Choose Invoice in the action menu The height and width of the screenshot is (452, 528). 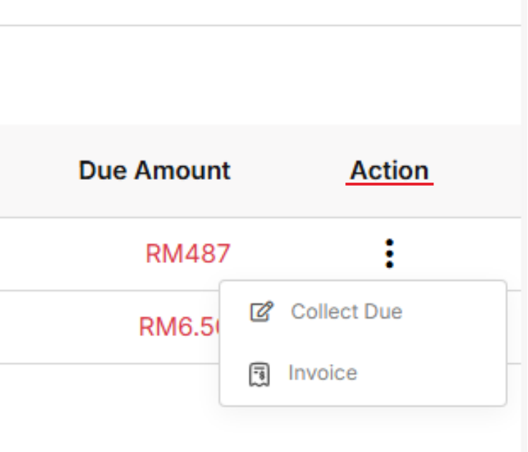(322, 373)
